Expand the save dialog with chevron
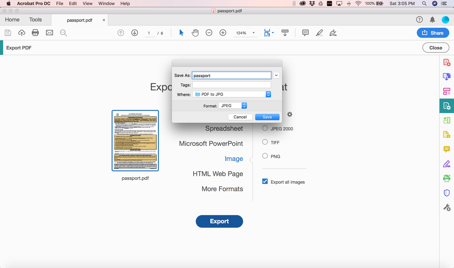Viewport: 454px width, 268px height. coord(277,76)
